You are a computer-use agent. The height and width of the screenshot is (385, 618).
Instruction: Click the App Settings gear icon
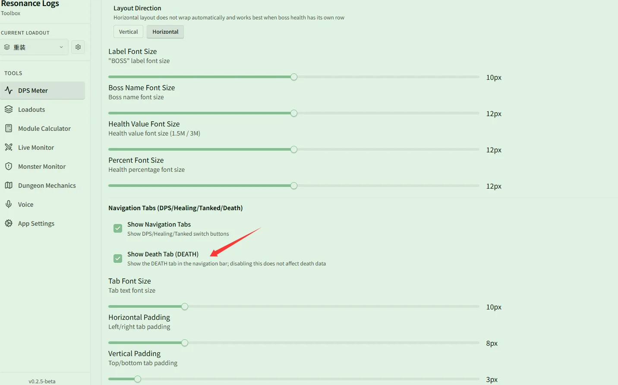click(9, 223)
